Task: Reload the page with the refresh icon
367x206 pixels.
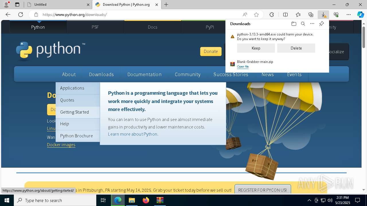Action: [21, 15]
